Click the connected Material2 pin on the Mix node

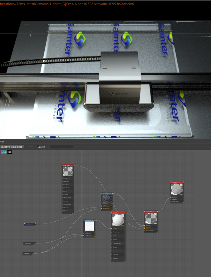[x=145, y=229]
